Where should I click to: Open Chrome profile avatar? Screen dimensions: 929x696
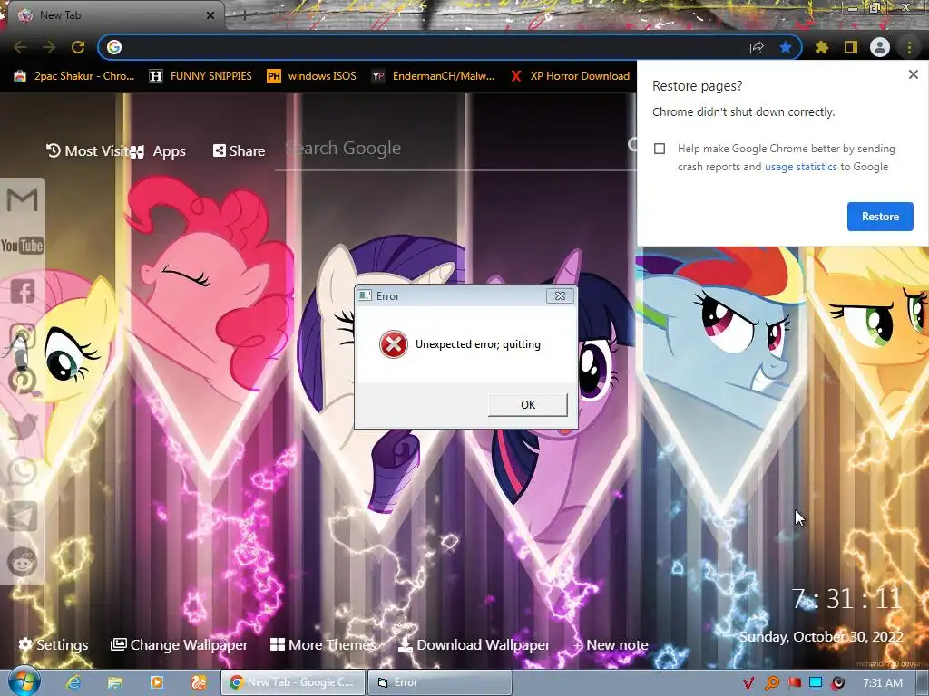[880, 47]
